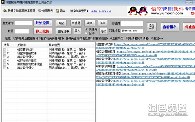Click the 退出 exit toolbar item
This screenshot has height=122, width=195.
(61, 11)
